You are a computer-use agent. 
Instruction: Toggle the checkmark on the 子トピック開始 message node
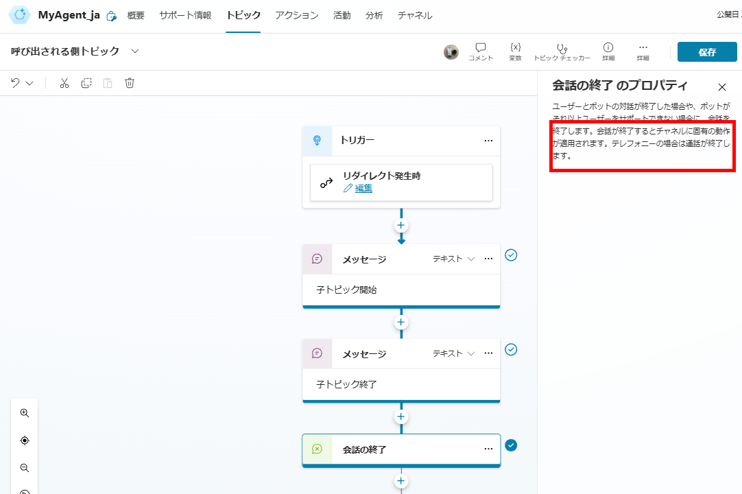(x=511, y=255)
